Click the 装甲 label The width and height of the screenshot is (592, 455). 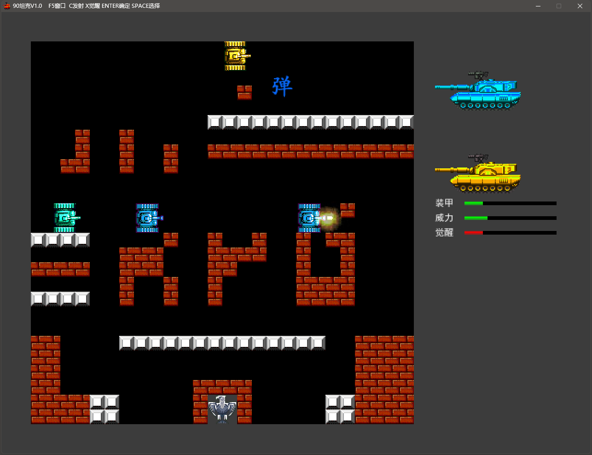444,203
